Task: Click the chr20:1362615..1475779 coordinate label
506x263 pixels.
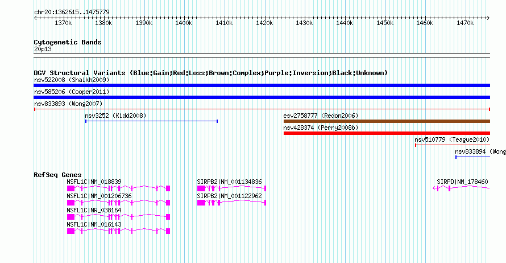Action: (x=72, y=12)
